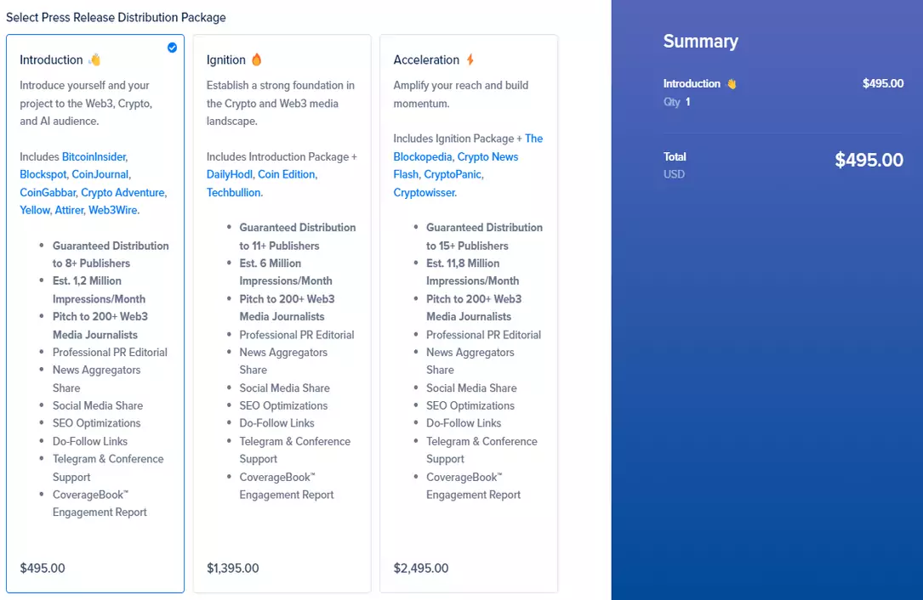Click 'Est. 11,8 Million' in Acceleration
This screenshot has height=600, width=923.
pyautogui.click(x=463, y=263)
